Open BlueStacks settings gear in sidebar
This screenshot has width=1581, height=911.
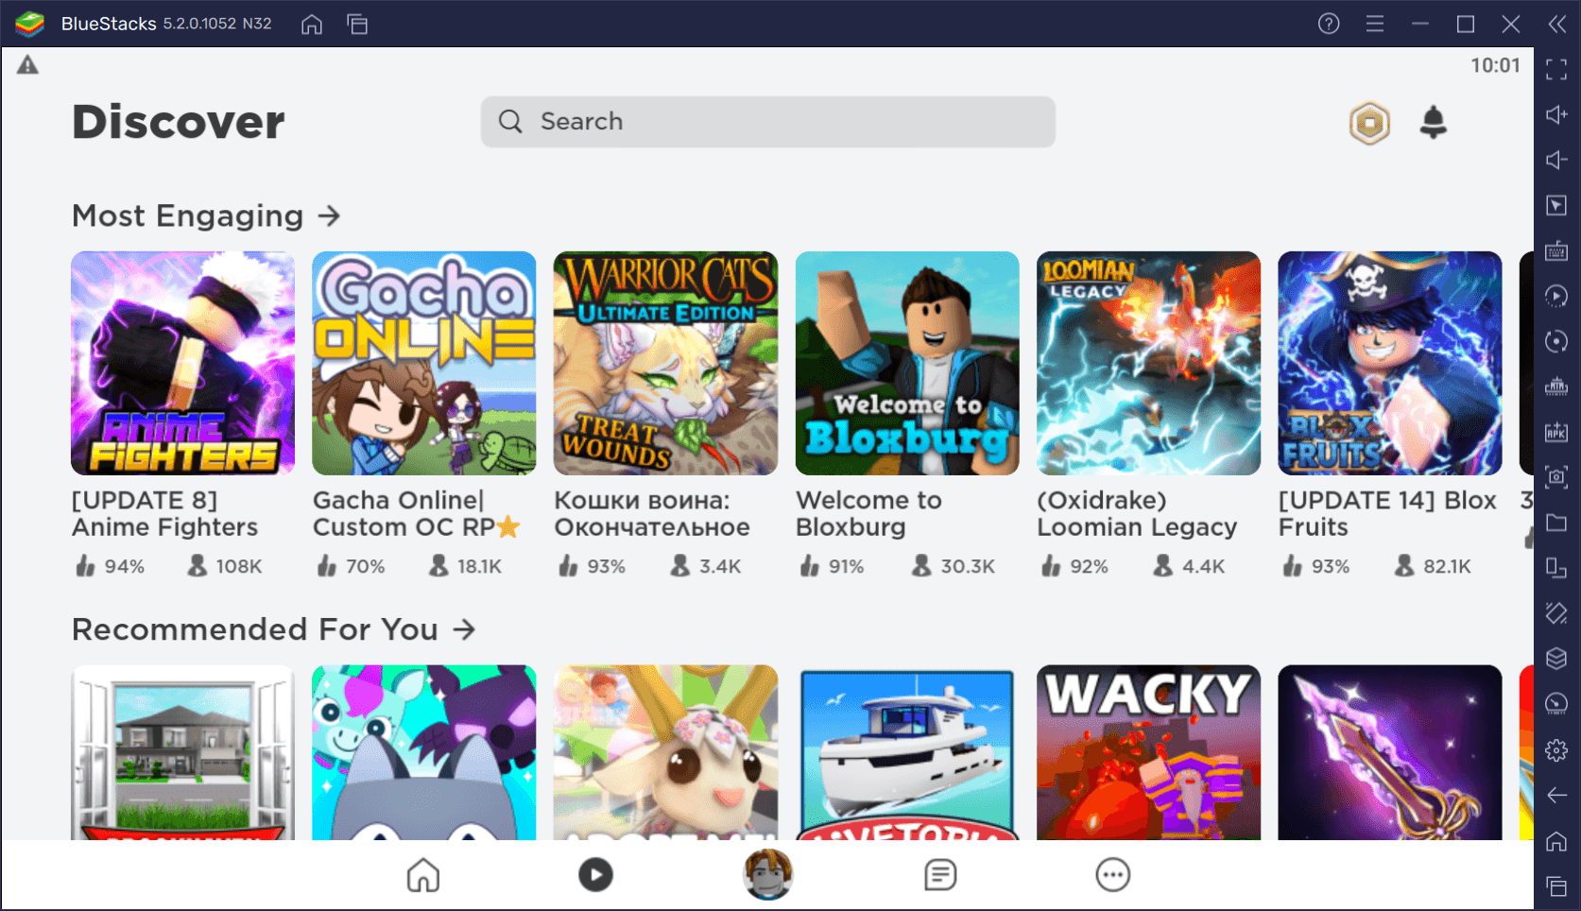point(1556,750)
